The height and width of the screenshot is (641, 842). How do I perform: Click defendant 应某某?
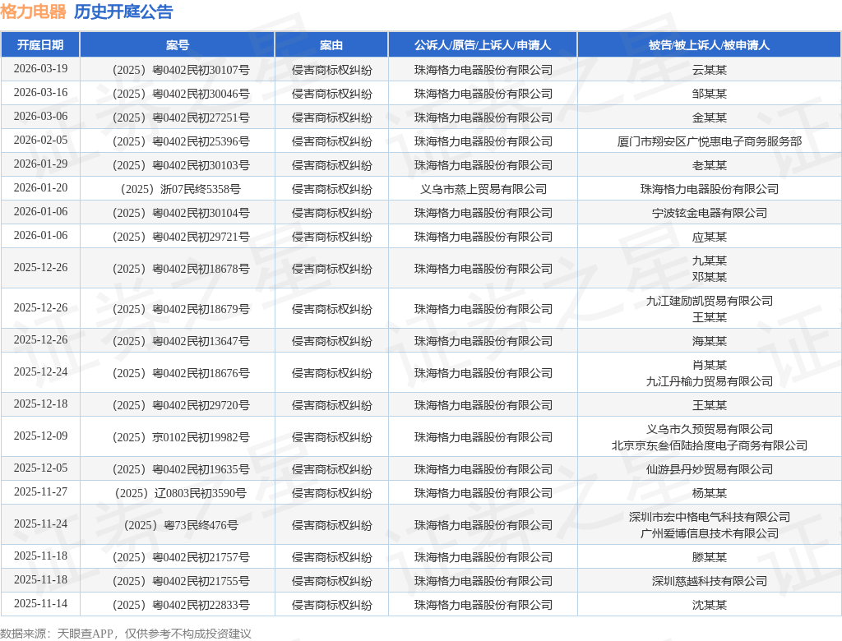[x=710, y=237]
